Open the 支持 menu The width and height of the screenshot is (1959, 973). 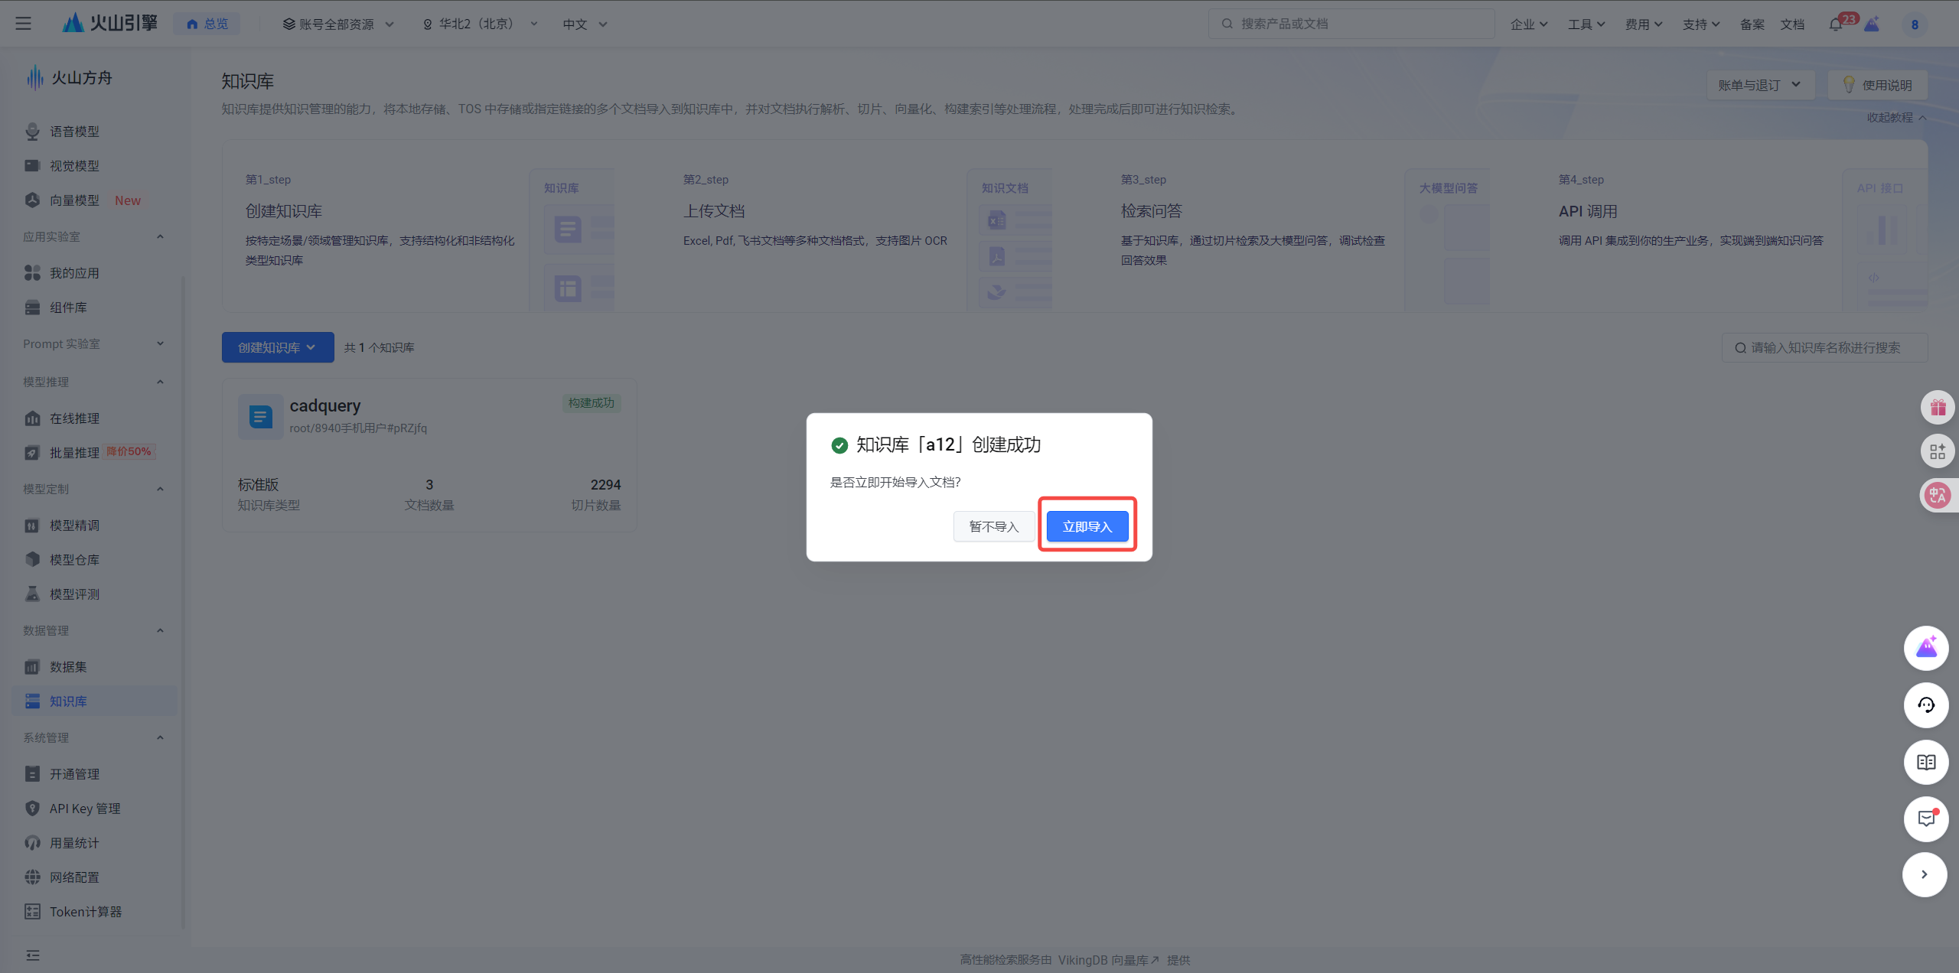pyautogui.click(x=1701, y=24)
